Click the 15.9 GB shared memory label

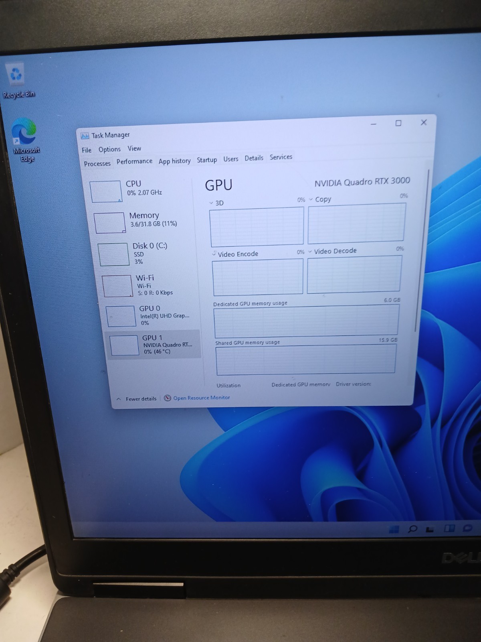[x=388, y=340]
